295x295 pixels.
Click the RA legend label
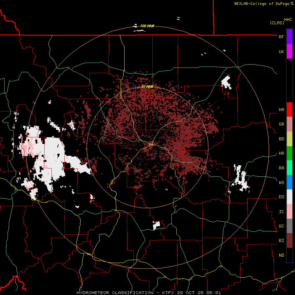(x=281, y=168)
